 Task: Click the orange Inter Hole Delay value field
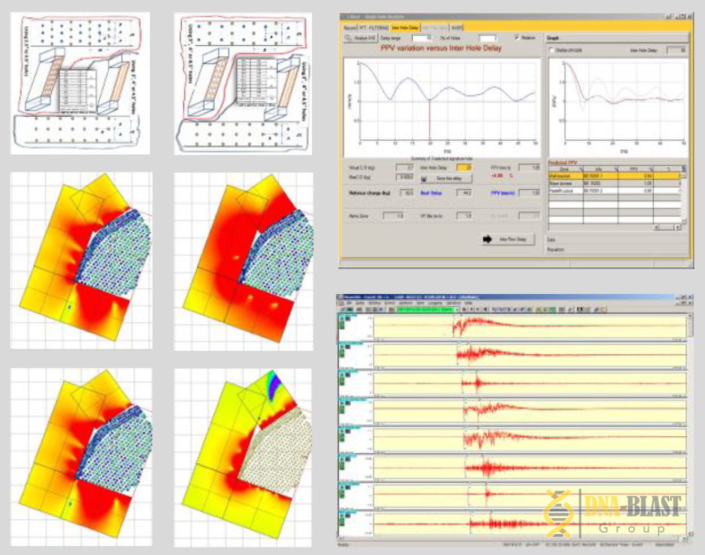click(464, 167)
